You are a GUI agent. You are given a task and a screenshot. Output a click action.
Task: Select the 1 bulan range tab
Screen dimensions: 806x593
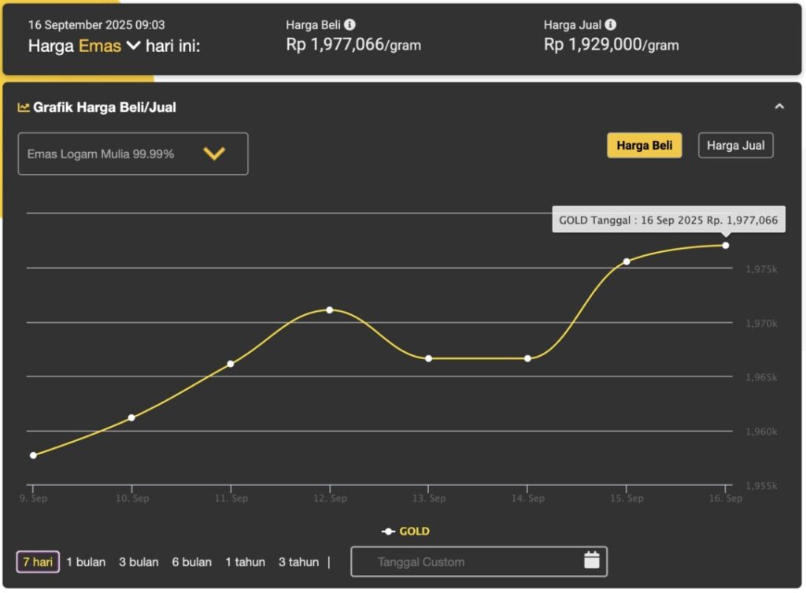(86, 561)
